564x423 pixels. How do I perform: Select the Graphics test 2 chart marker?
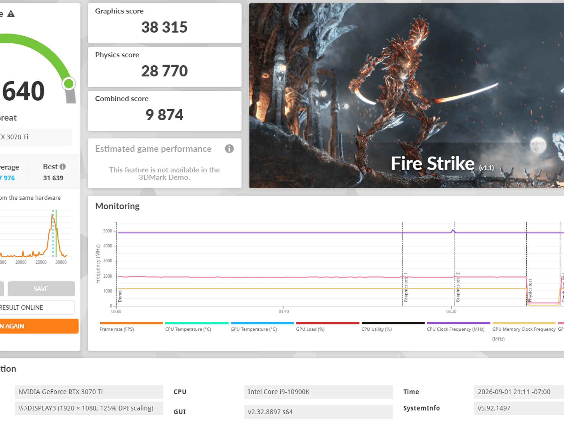(458, 287)
